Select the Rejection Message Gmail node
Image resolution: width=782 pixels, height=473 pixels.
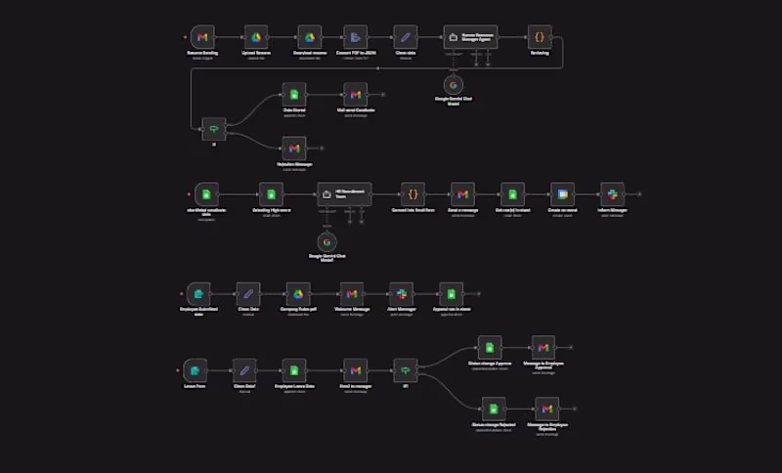pyautogui.click(x=294, y=149)
